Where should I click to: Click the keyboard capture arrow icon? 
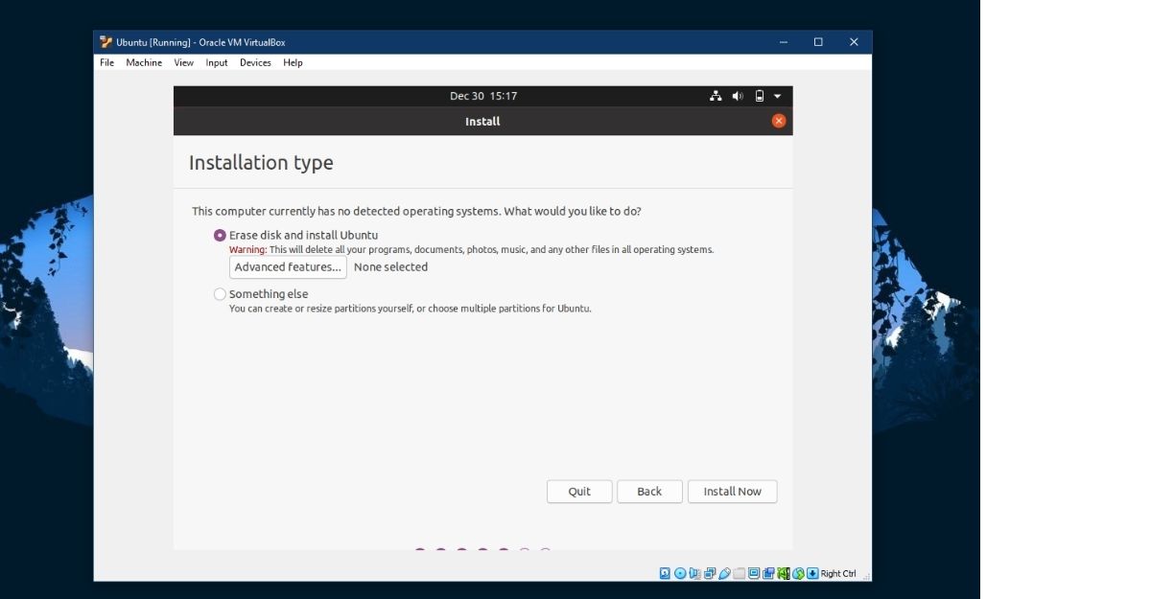pyautogui.click(x=812, y=573)
